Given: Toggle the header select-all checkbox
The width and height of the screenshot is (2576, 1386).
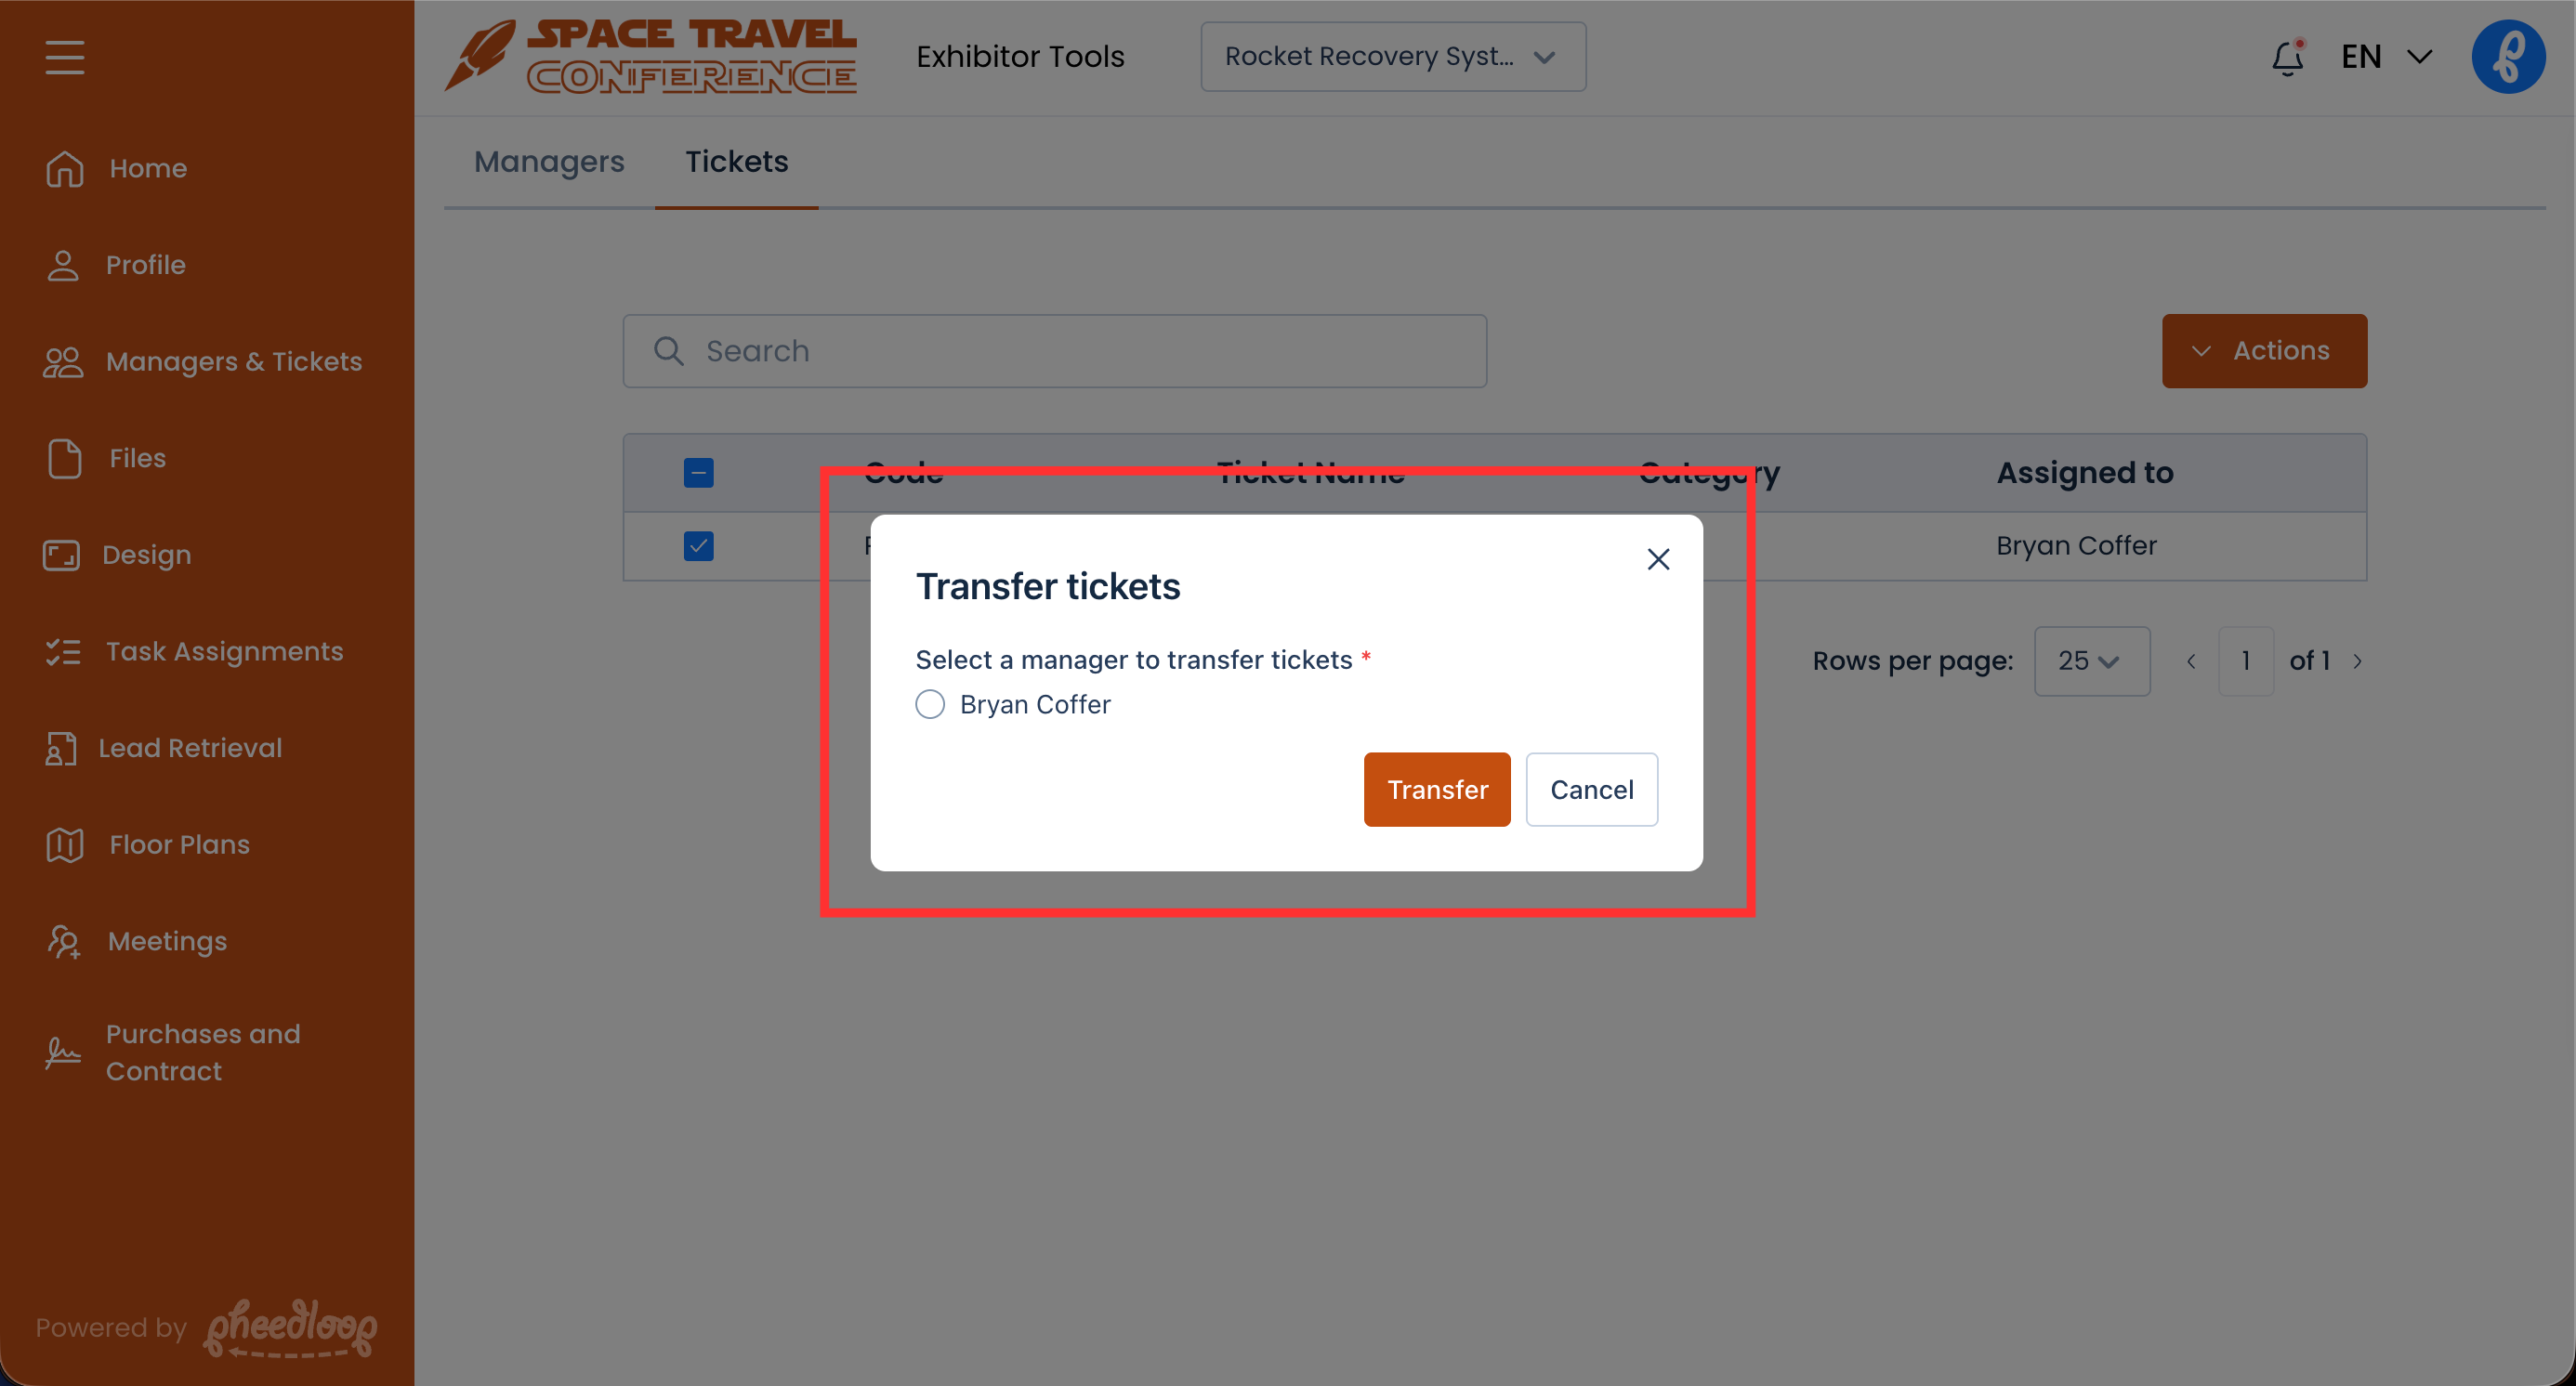Looking at the screenshot, I should tap(698, 473).
